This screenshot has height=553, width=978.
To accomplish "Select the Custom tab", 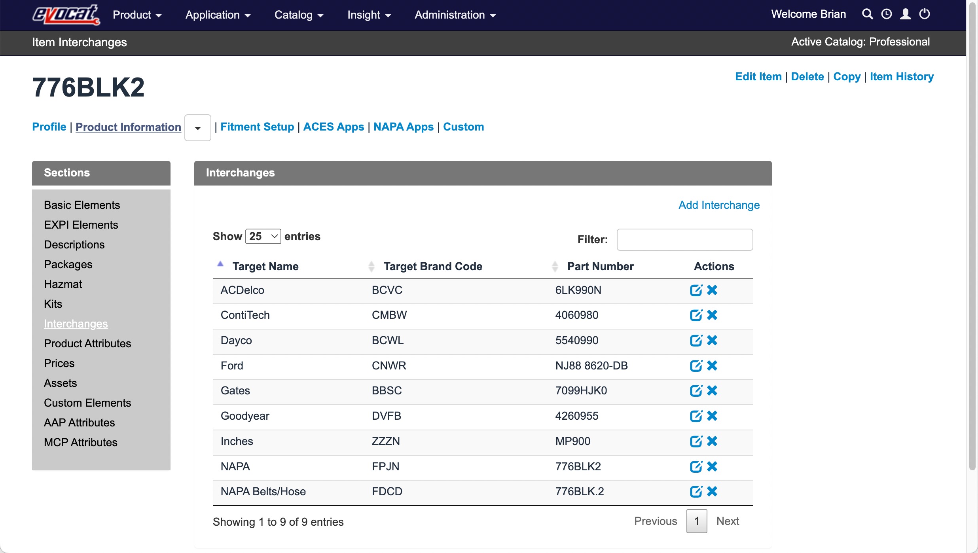I will [463, 127].
